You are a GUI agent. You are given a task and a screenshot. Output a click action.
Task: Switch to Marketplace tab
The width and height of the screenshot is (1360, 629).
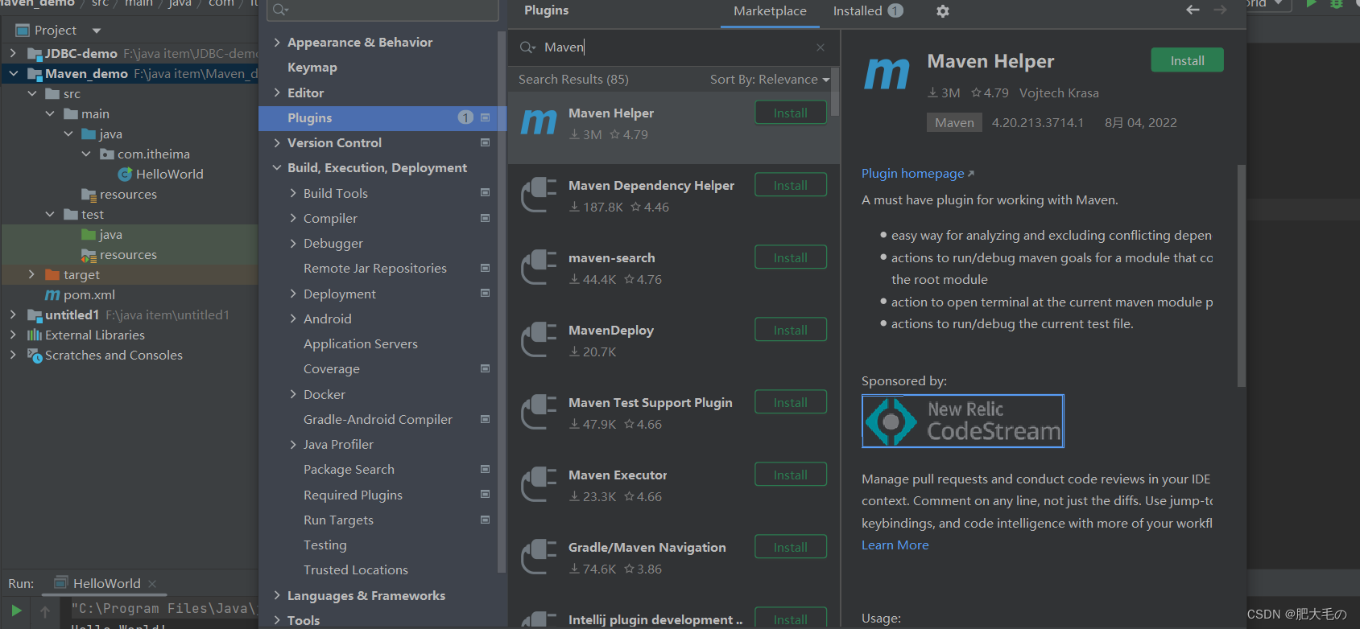coord(770,11)
